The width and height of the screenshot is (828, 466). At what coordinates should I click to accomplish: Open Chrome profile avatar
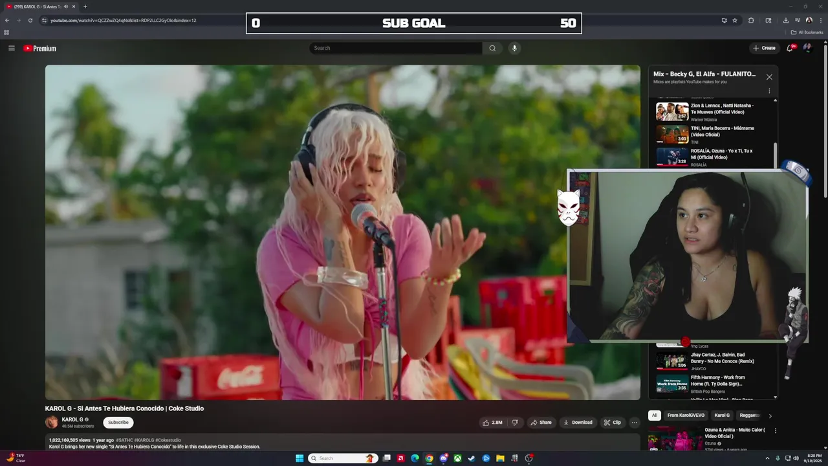point(809,20)
